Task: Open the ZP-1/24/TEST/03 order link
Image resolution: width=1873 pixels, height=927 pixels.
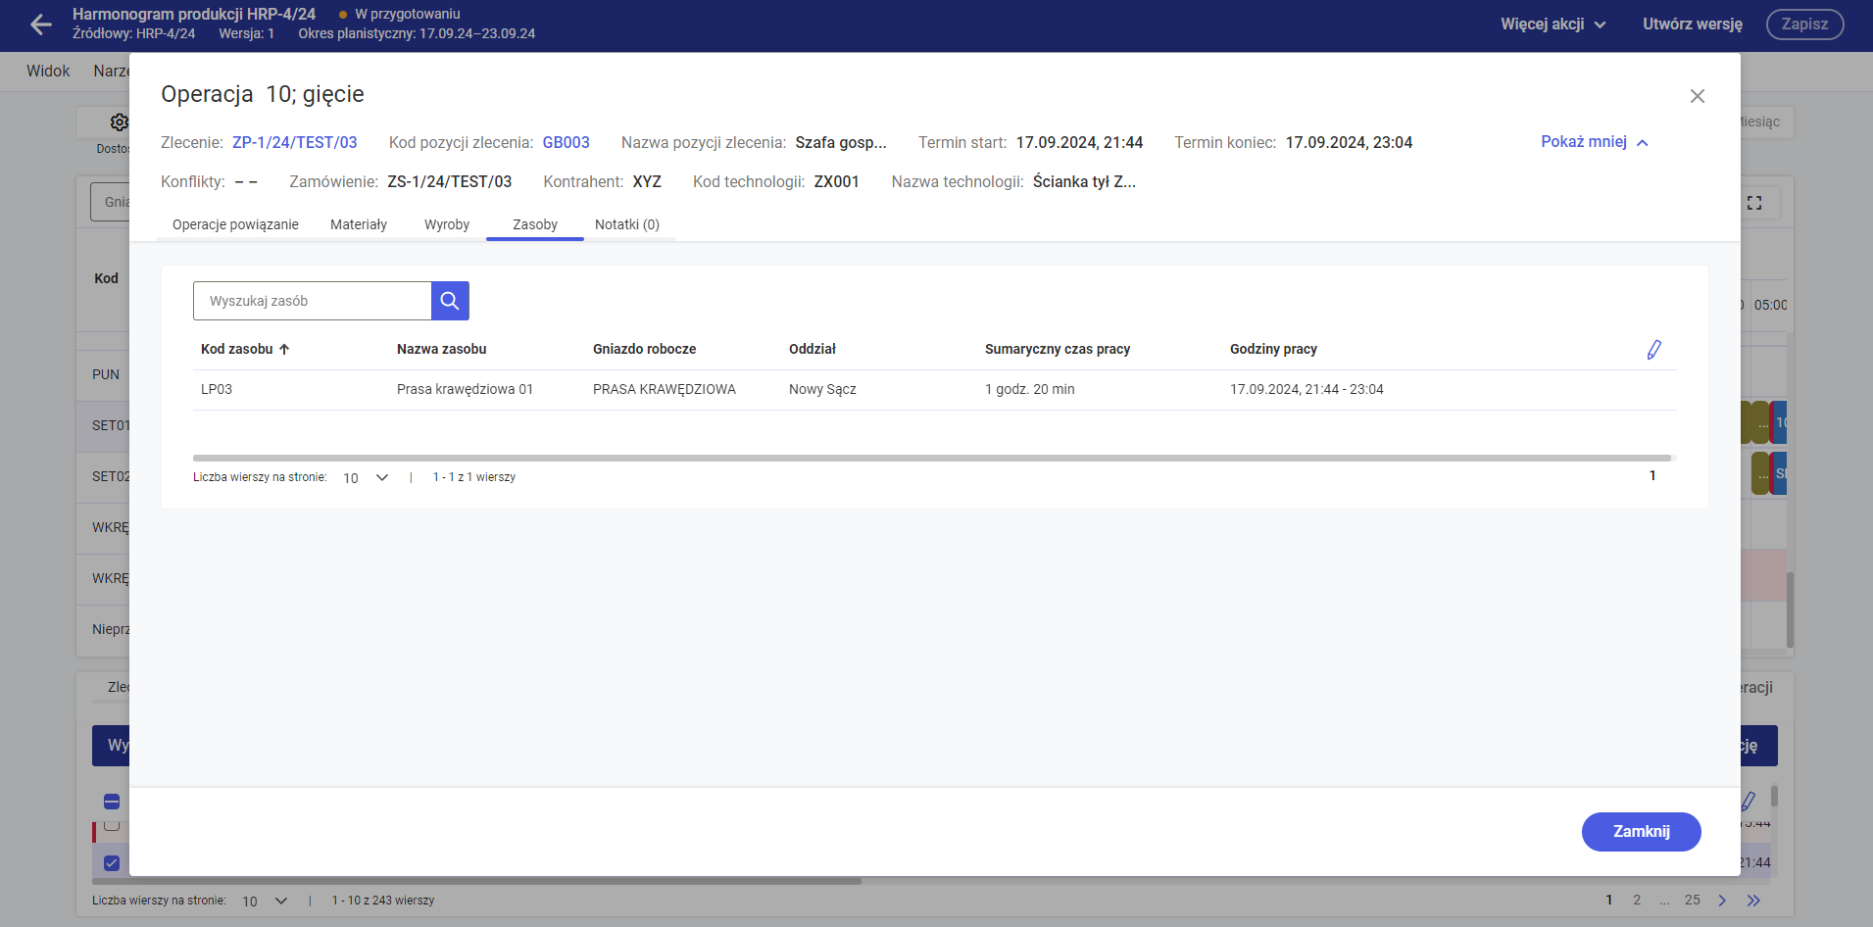Action: (x=294, y=143)
